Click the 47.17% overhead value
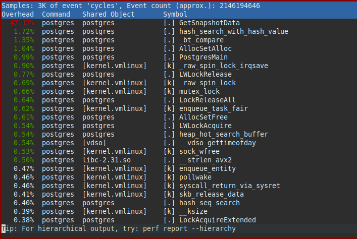The height and width of the screenshot is (239, 357). click(x=22, y=23)
